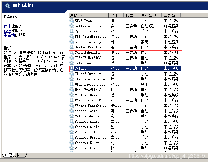Click 网络服务 login of Telephony row
The height and width of the screenshot is (162, 208).
tap(171, 63)
